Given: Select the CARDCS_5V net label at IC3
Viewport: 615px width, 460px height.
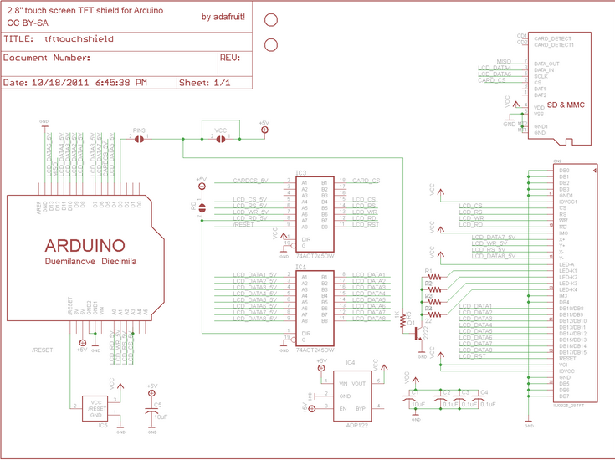Looking at the screenshot, I should coord(250,181).
